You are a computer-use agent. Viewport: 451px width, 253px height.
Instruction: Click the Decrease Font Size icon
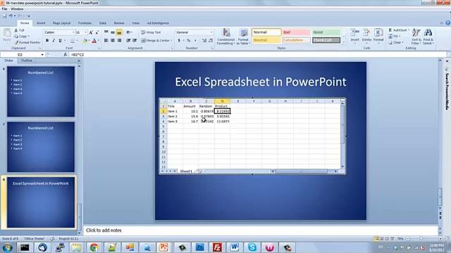pyautogui.click(x=97, y=32)
